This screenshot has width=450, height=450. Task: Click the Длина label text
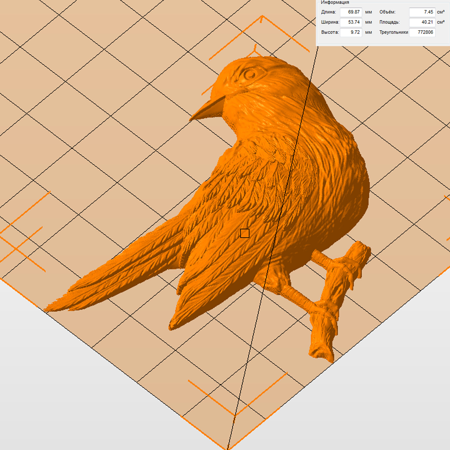tap(328, 12)
